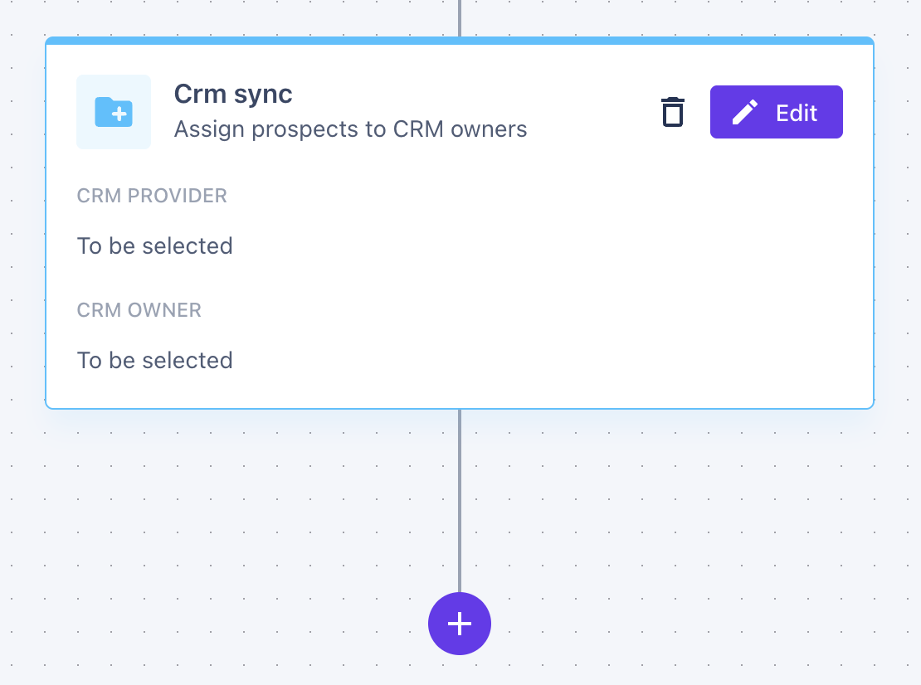The width and height of the screenshot is (921, 685).
Task: Click the CRM OWNER field label
Action: 139,310
